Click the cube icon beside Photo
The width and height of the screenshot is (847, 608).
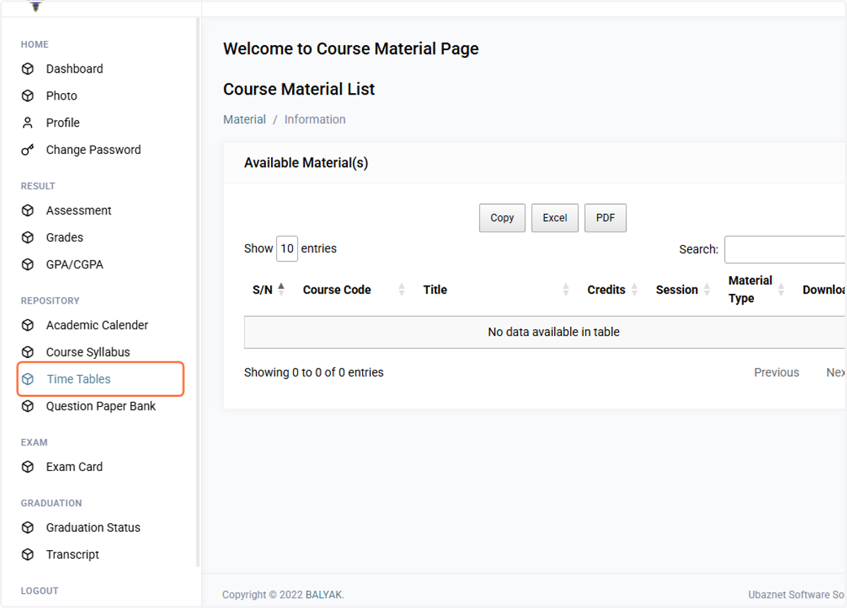[x=28, y=95]
